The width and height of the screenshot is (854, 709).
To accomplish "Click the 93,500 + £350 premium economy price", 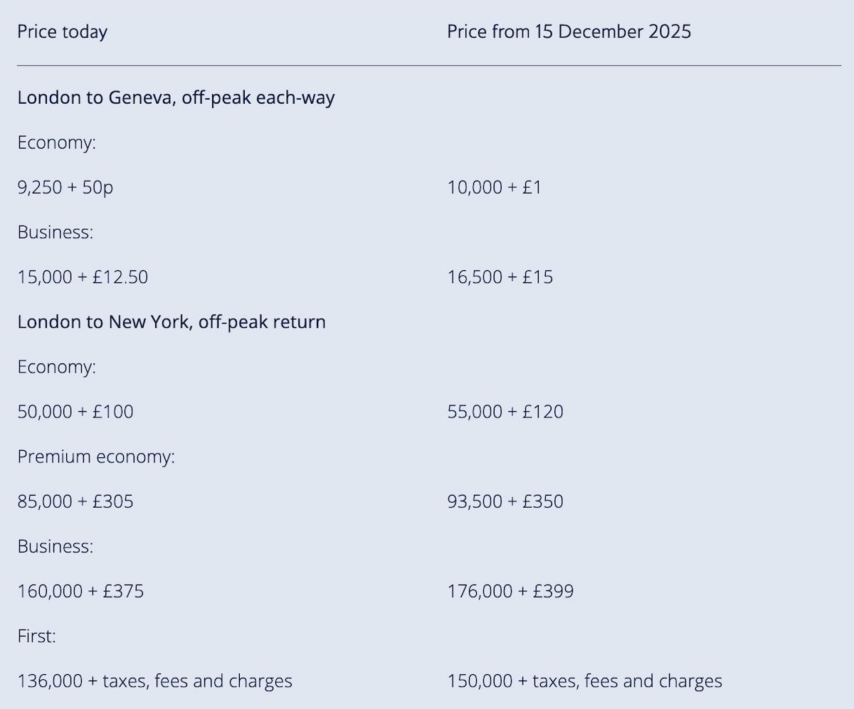I will pos(505,501).
